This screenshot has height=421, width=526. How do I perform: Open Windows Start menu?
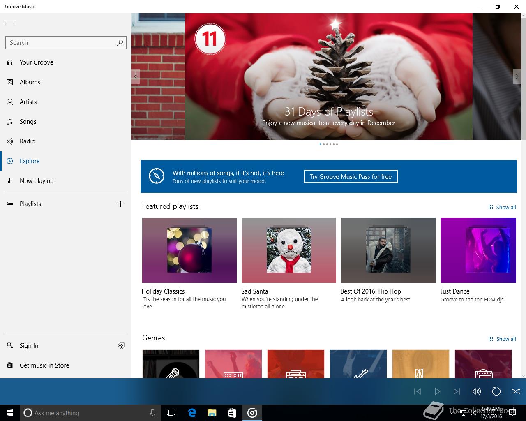click(10, 413)
